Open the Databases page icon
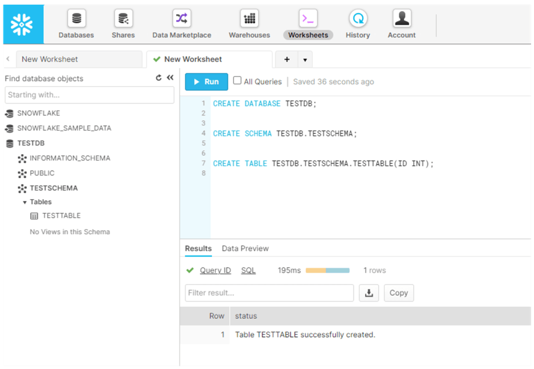The height and width of the screenshot is (369, 534). coord(77,18)
